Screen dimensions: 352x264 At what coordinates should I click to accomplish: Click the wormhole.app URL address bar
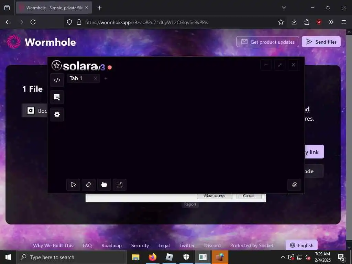[175, 22]
